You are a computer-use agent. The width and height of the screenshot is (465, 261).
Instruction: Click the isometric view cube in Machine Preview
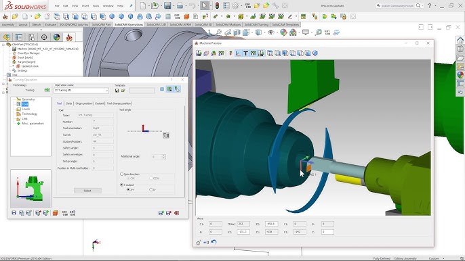[x=315, y=53]
